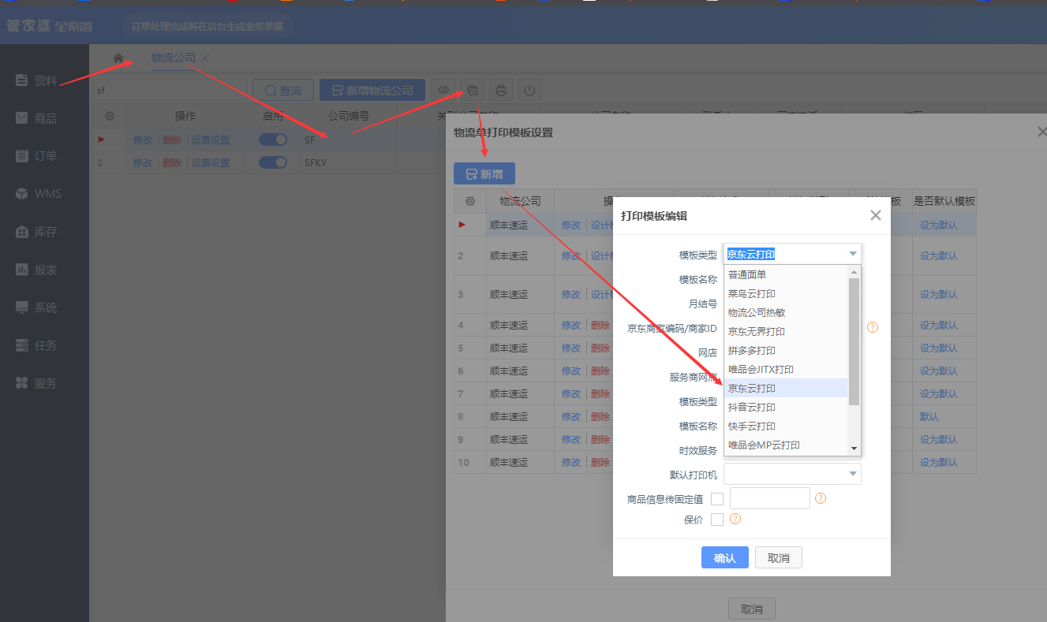Click the dropdown list scroll-down arrow

click(854, 448)
